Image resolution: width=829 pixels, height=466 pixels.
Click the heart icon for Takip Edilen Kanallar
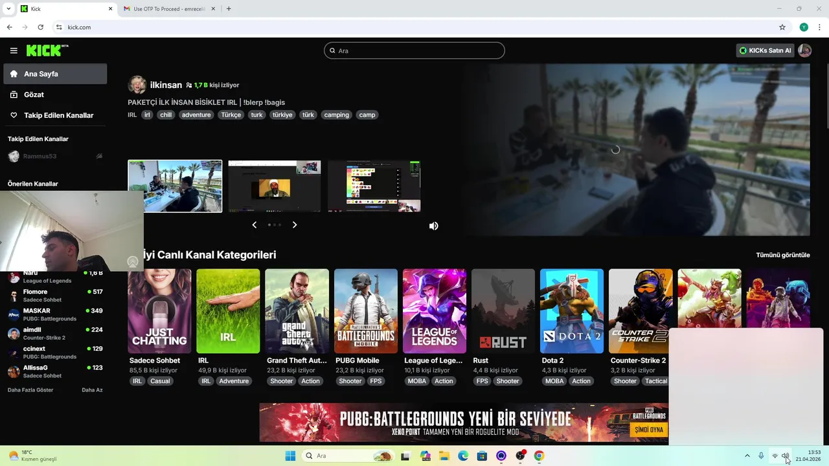pos(14,115)
